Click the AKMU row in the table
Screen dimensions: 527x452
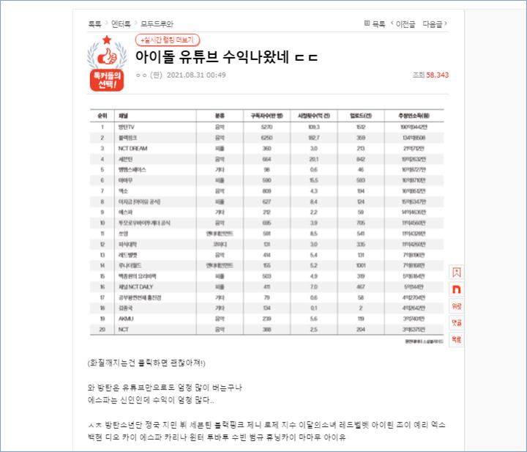coord(267,319)
